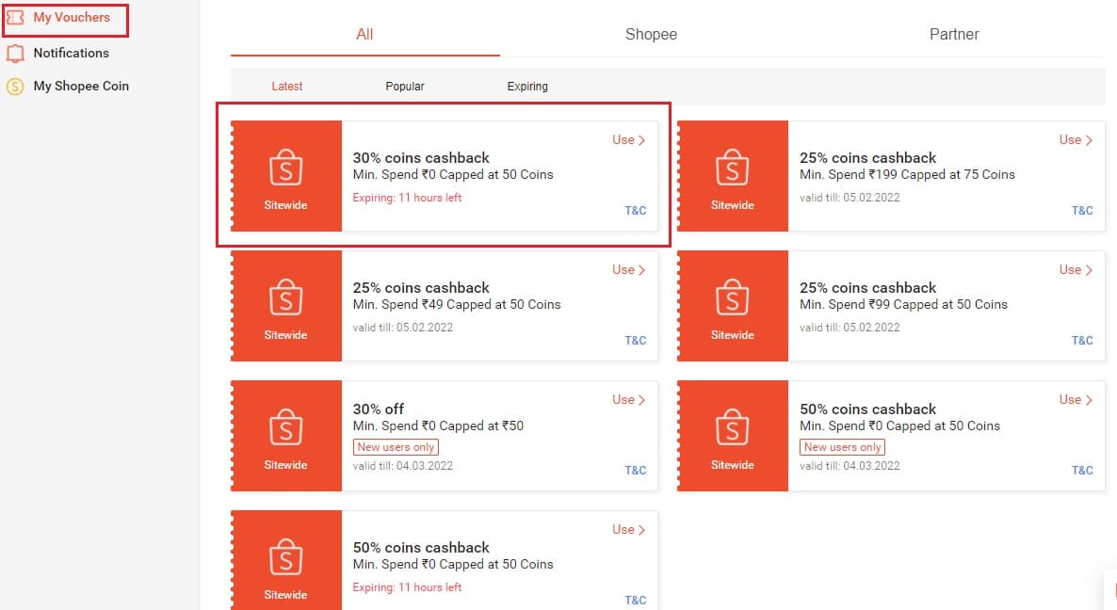Use the 30% off new users voucher
Viewport: 1117px width, 610px height.
[x=629, y=400]
